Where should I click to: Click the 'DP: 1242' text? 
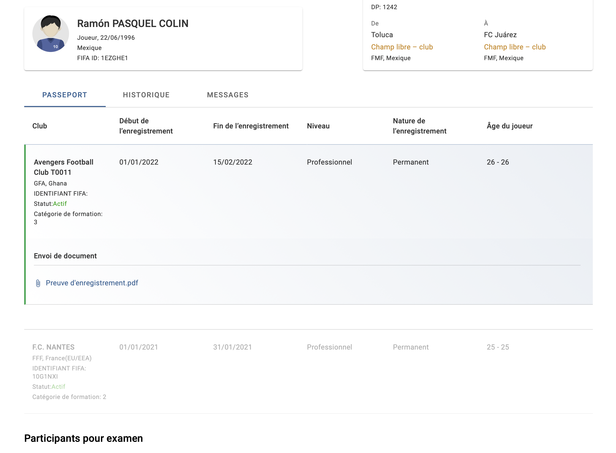pos(384,7)
